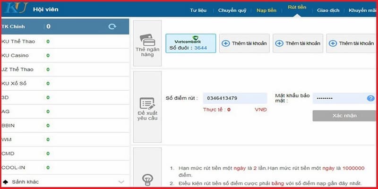Select the Vietcombank account ending 3644
The width and height of the screenshot is (378, 189).
(x=190, y=43)
